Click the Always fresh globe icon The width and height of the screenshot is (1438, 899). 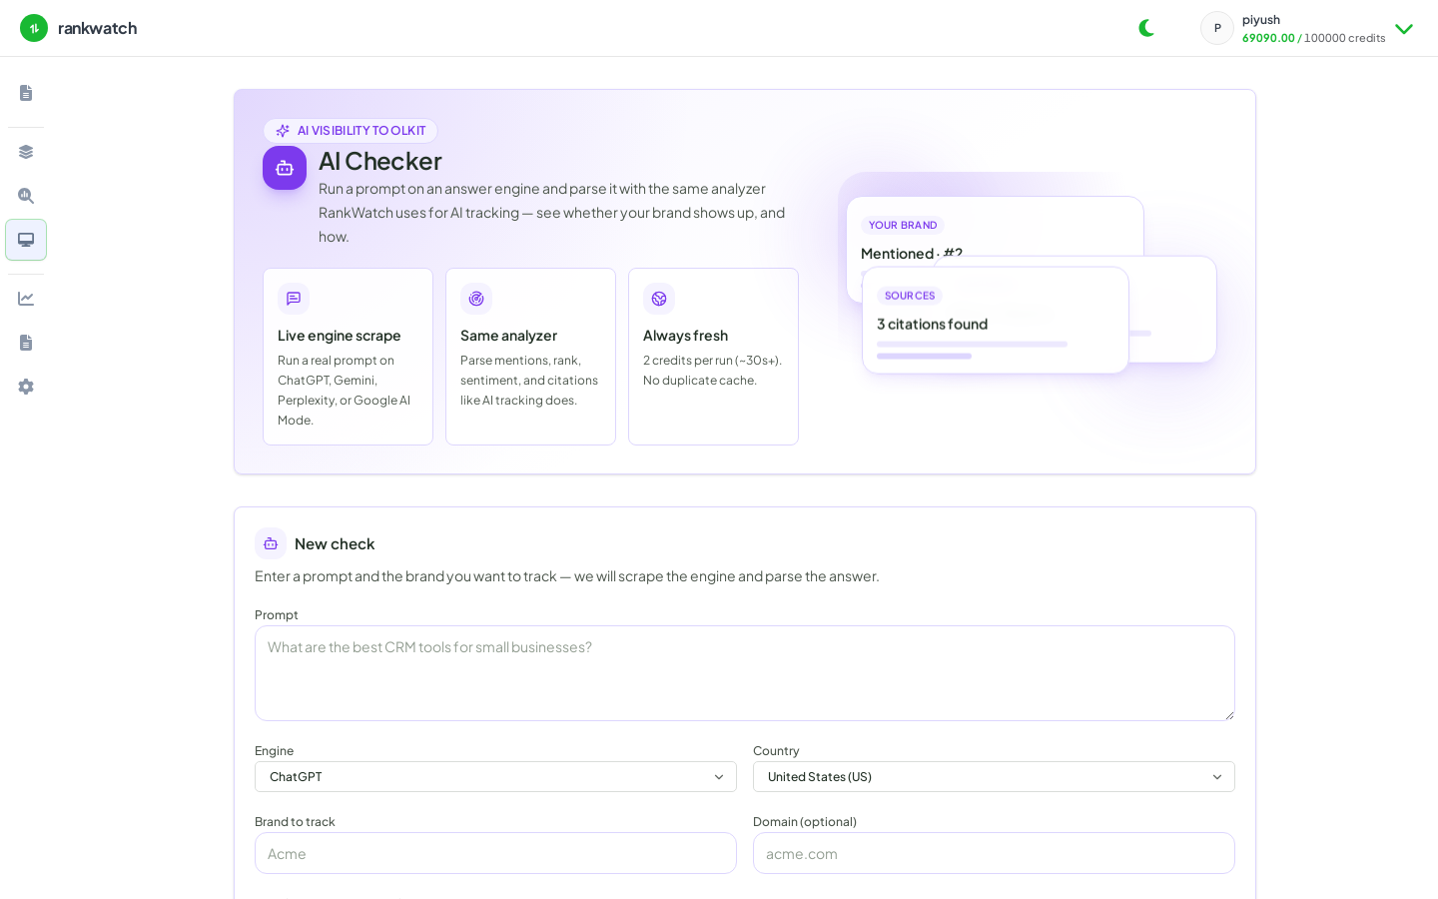659,299
